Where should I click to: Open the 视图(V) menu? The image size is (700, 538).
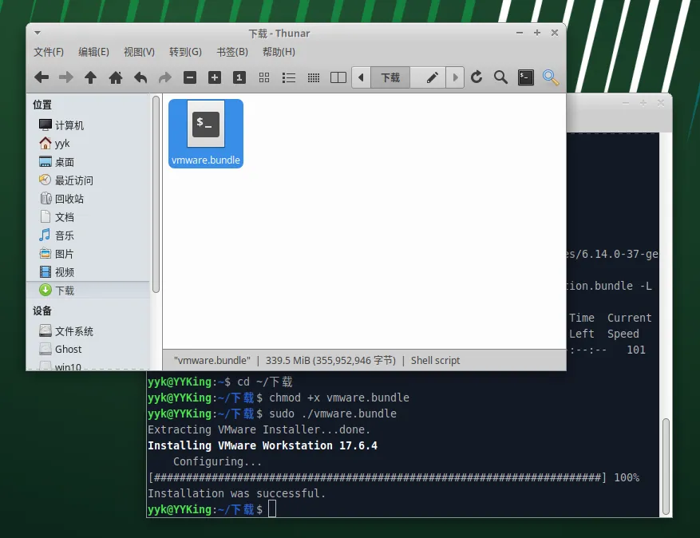(140, 52)
